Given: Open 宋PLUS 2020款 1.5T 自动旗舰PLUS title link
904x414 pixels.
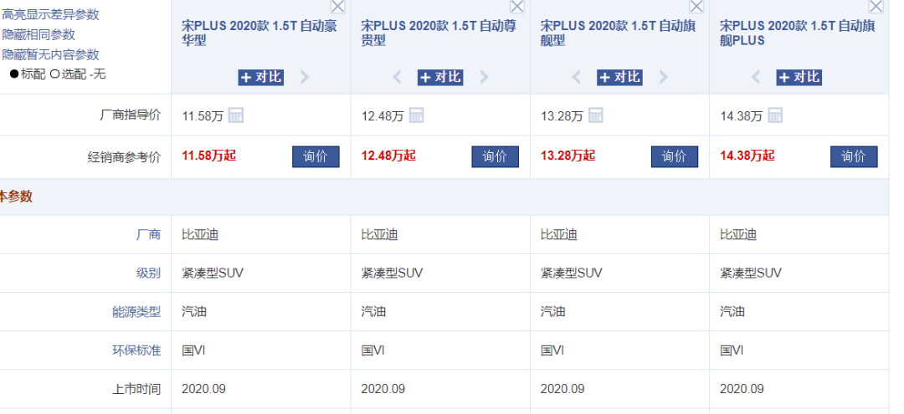Looking at the screenshot, I should (798, 33).
